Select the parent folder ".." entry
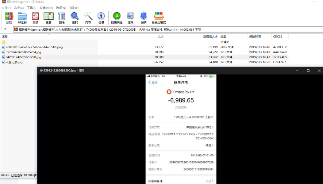Viewport: 323px width, 184px height. (6, 42)
